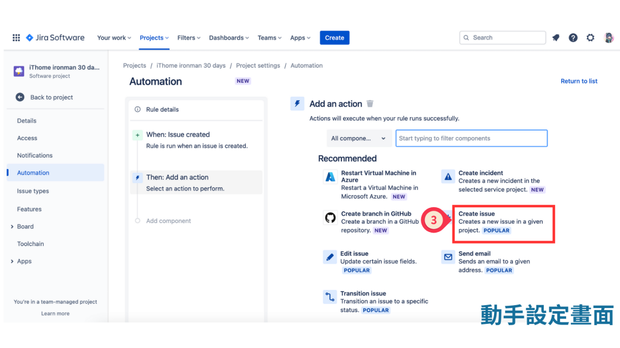Screen dimensions: 620x348
Task: Click the Rule details info icon
Action: click(137, 109)
